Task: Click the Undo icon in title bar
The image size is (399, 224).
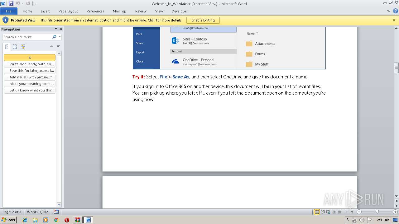Action: pos(18,3)
